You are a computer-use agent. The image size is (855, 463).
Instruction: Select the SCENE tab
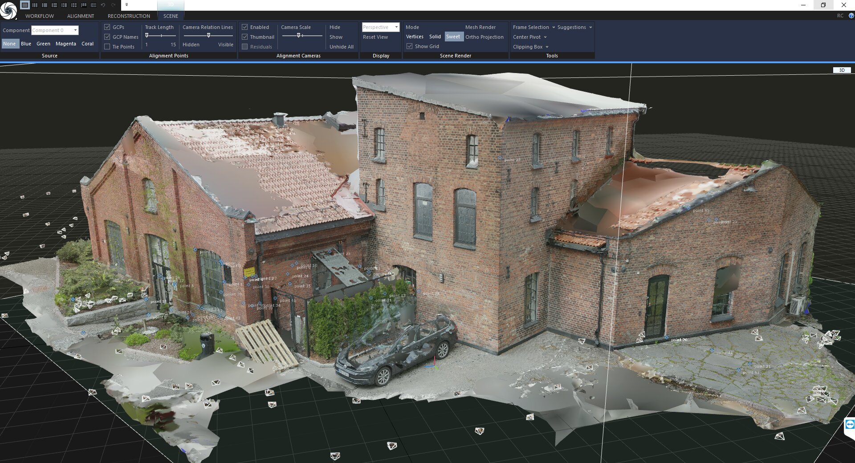pos(171,16)
